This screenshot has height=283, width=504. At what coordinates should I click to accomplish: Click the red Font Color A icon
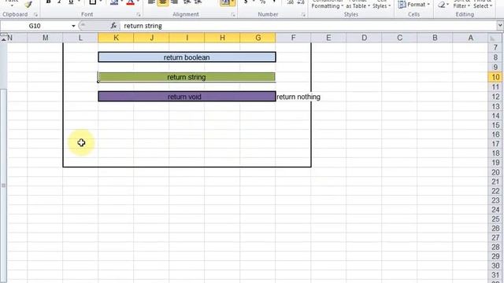click(x=130, y=2)
